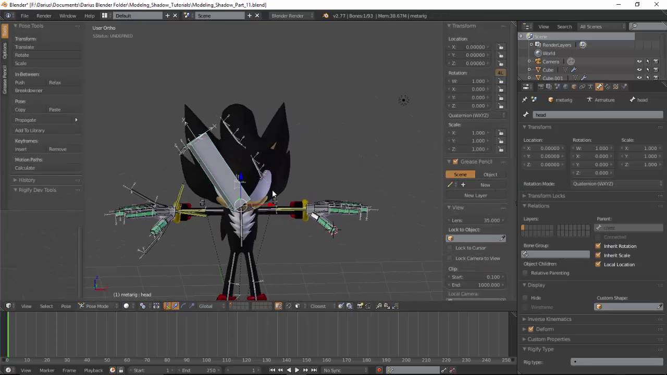Click the motion paths Calculate button
667x375 pixels.
[x=46, y=168]
